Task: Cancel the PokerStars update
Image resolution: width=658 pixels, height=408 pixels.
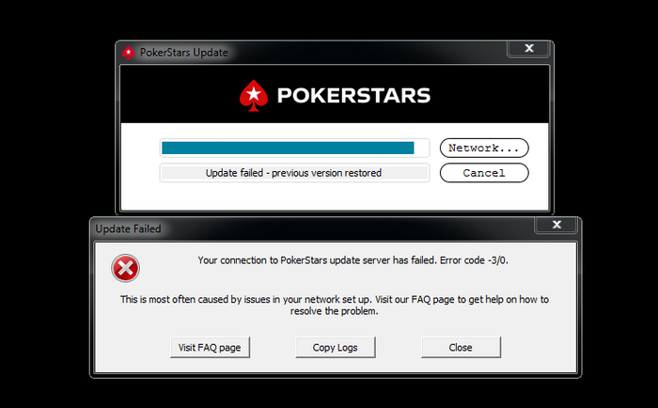Action: (484, 173)
